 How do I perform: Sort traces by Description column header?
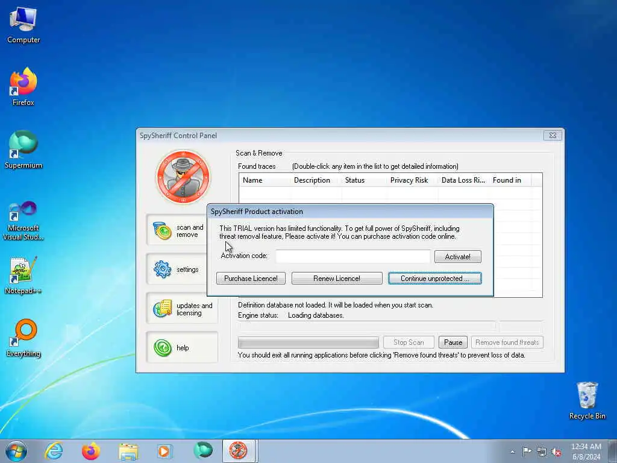[x=316, y=180]
